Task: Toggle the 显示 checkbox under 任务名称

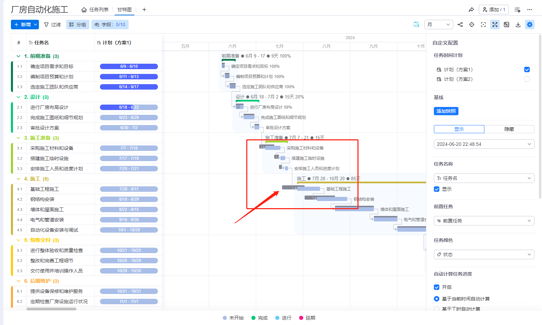Action: tap(437, 189)
